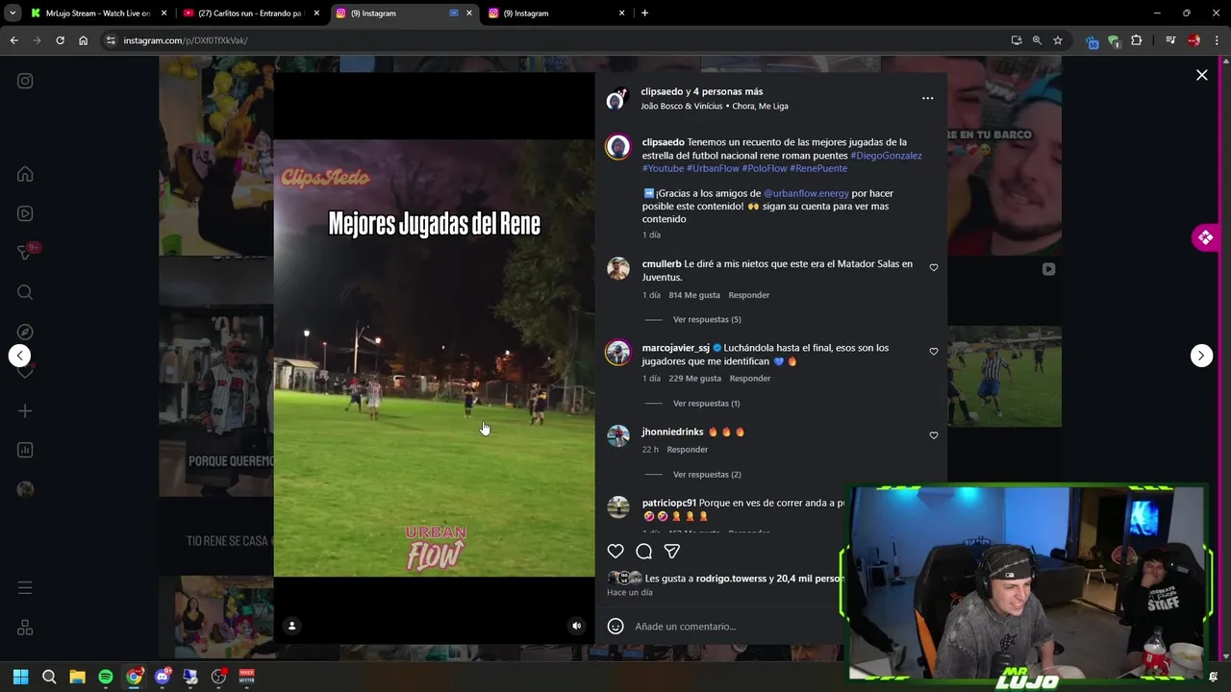The image size is (1231, 692).
Task: Reply to jhonniedrinks' comment via Responder
Action: tap(688, 450)
